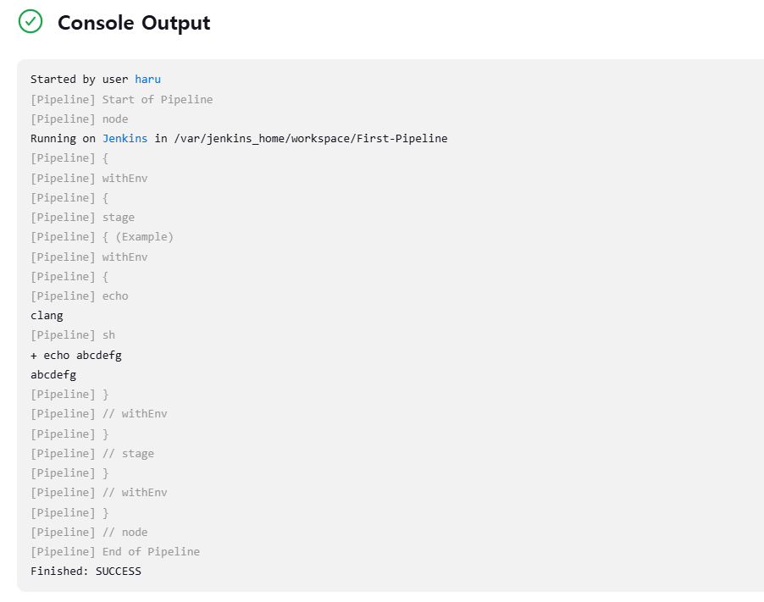Select the '[Pipeline] sh' line
764x602 pixels.
point(73,335)
